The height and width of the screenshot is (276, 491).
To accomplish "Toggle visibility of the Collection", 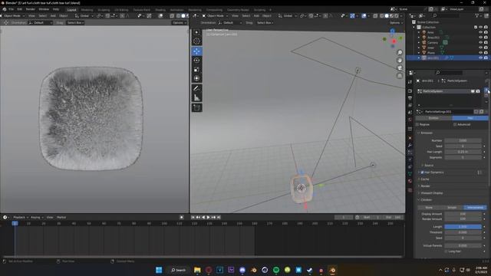I will [x=480, y=28].
